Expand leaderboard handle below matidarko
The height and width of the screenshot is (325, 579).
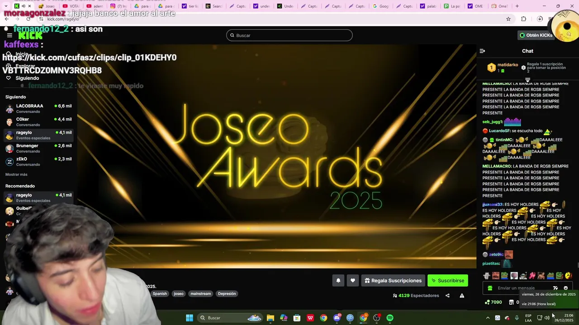click(x=527, y=79)
